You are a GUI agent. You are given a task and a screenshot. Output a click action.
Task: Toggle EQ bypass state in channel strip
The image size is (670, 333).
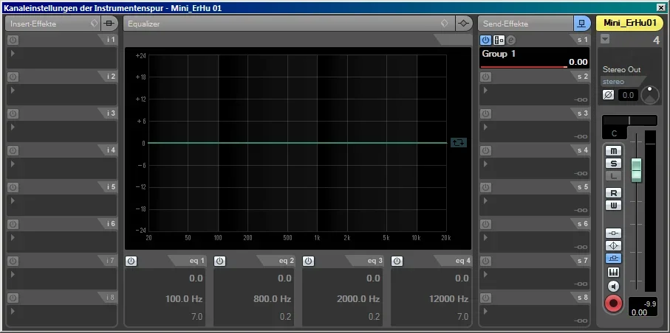(x=614, y=245)
